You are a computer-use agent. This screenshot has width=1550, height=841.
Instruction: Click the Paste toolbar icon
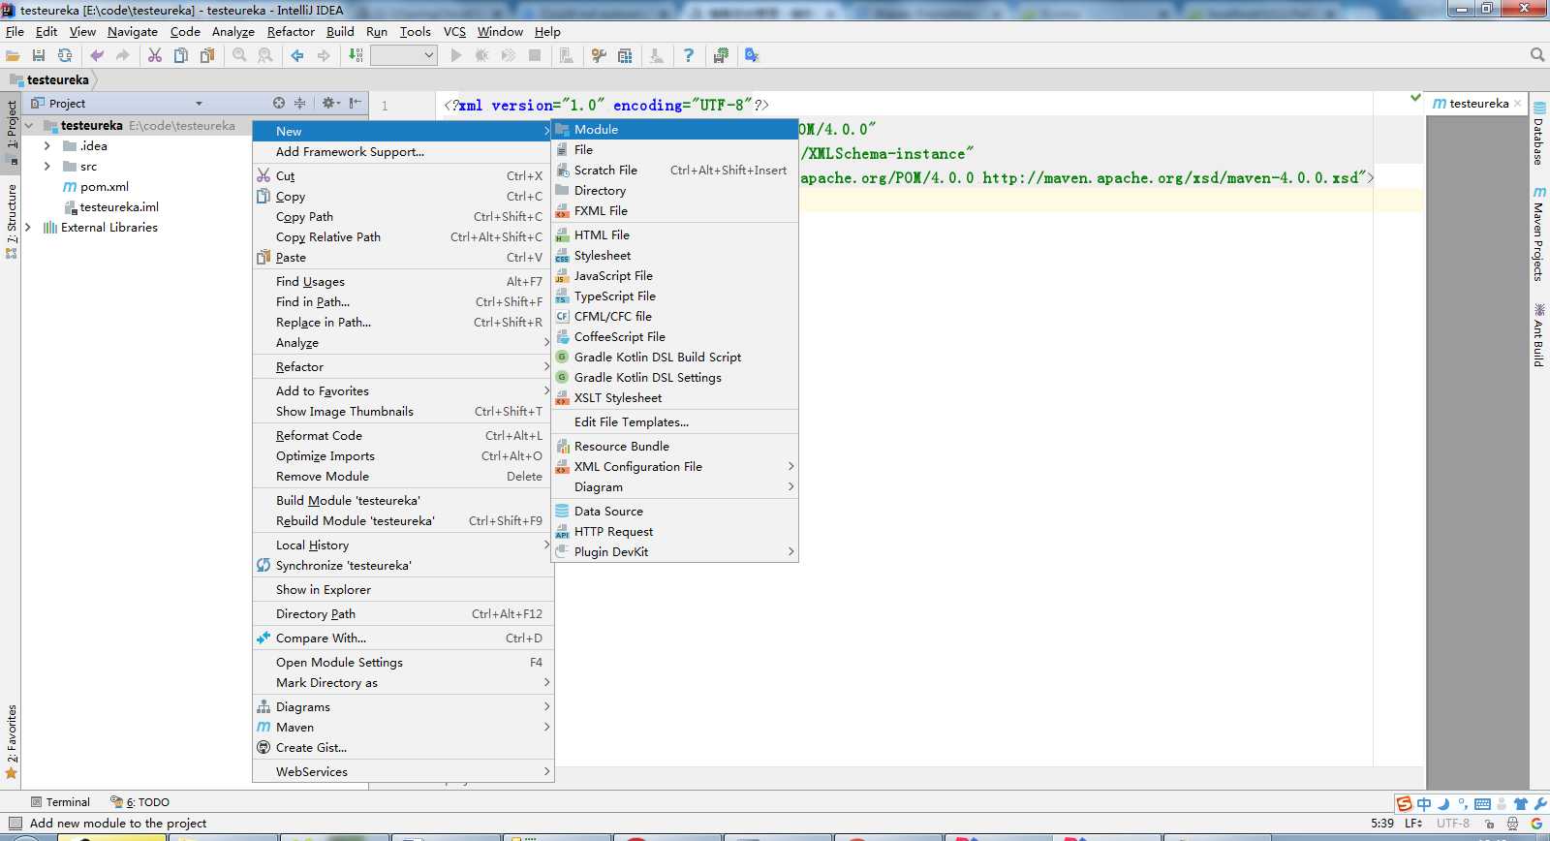[x=207, y=55]
